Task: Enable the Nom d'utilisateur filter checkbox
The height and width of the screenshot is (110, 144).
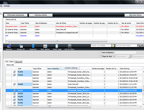Action: coord(101,53)
